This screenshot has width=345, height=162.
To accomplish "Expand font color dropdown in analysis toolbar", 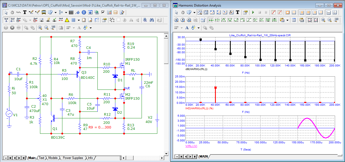I will coord(199,28).
